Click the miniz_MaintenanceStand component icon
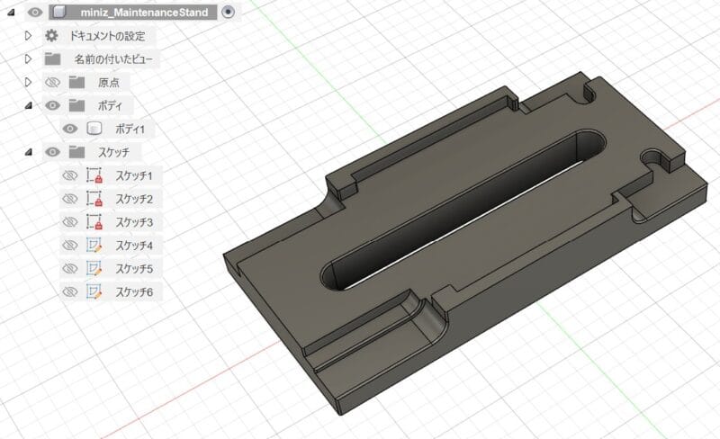The image size is (720, 439). [58, 13]
